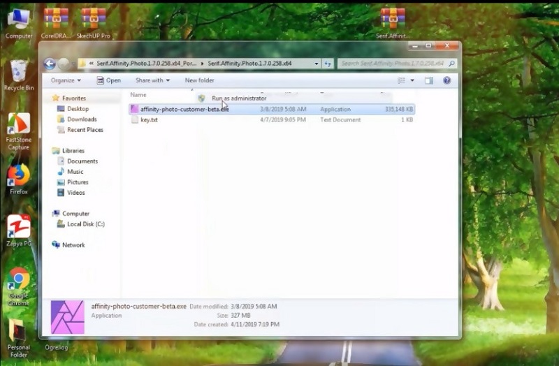Click the 335,148 KB size cell
This screenshot has height=366, width=559.
point(399,109)
